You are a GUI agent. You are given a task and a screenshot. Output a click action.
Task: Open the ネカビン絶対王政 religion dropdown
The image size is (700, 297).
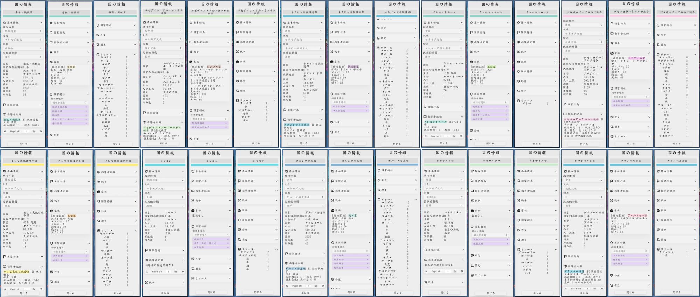point(303,48)
